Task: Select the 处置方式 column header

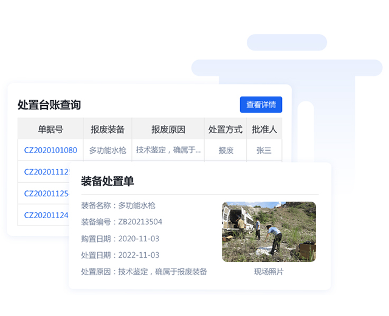Action: point(225,129)
